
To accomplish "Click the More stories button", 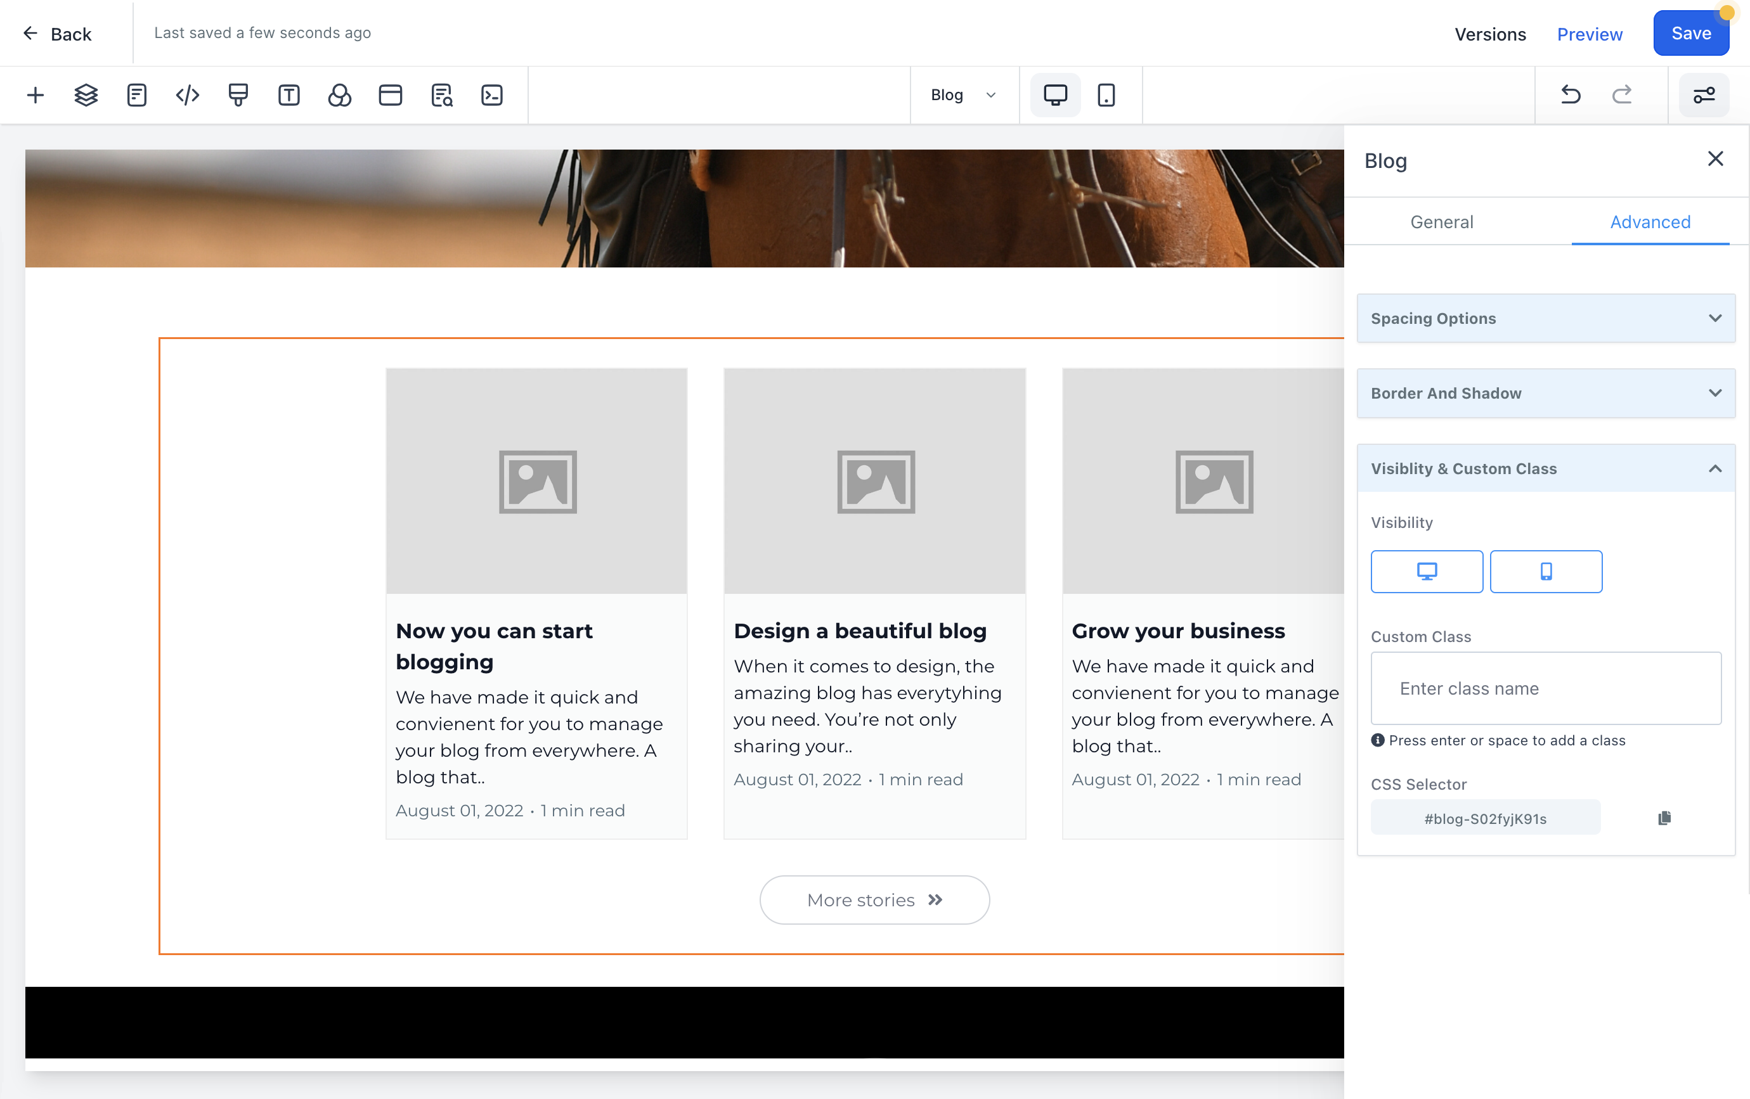I will click(x=874, y=900).
